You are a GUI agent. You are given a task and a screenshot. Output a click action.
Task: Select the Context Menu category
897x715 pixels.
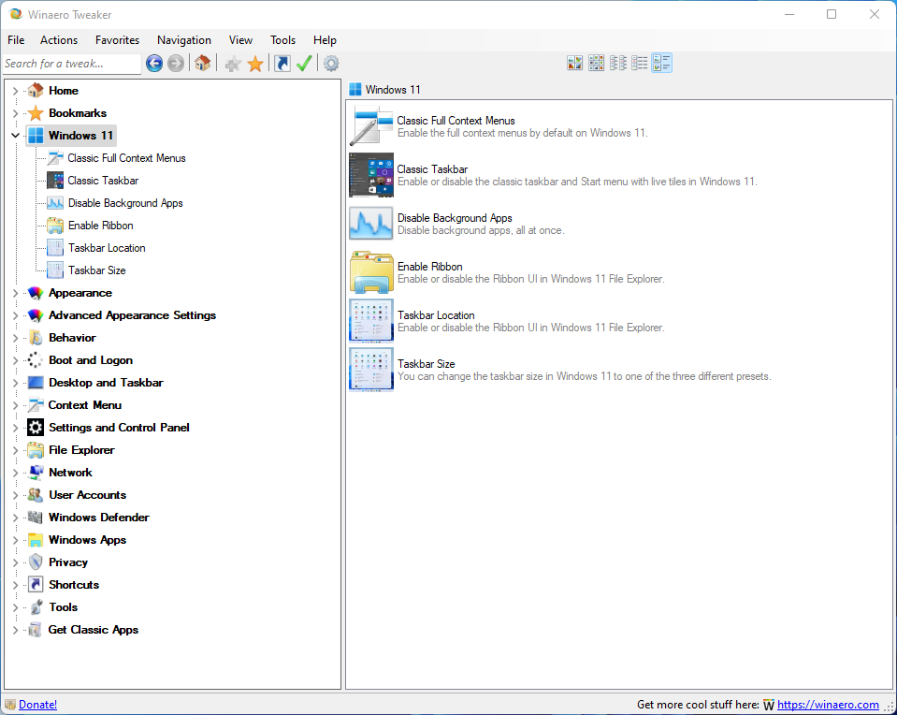pyautogui.click(x=85, y=405)
